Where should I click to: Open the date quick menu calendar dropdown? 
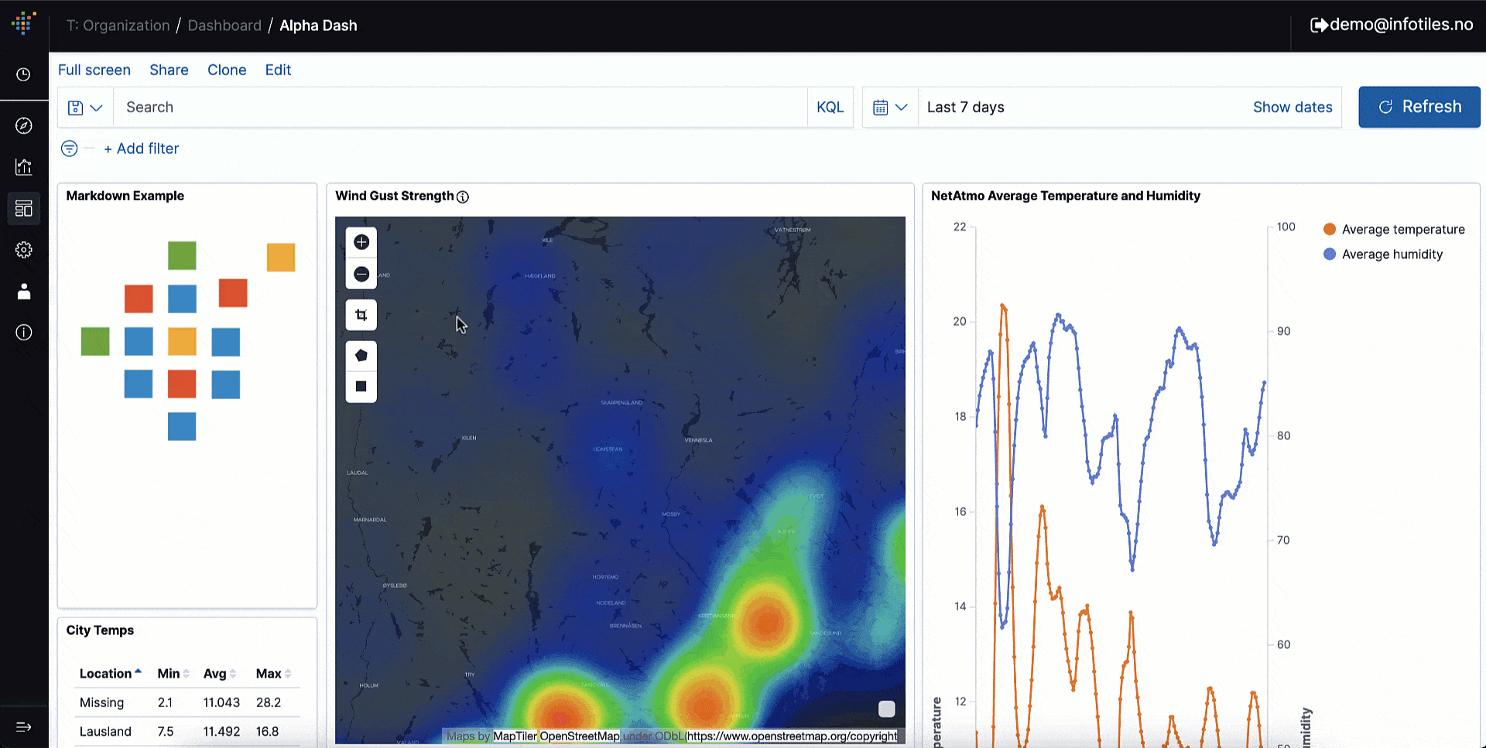(x=890, y=108)
